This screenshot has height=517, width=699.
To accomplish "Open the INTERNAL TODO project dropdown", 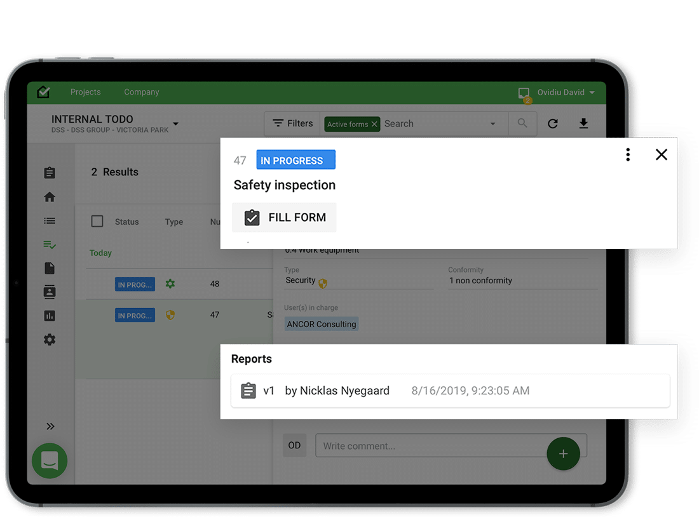I will (176, 124).
